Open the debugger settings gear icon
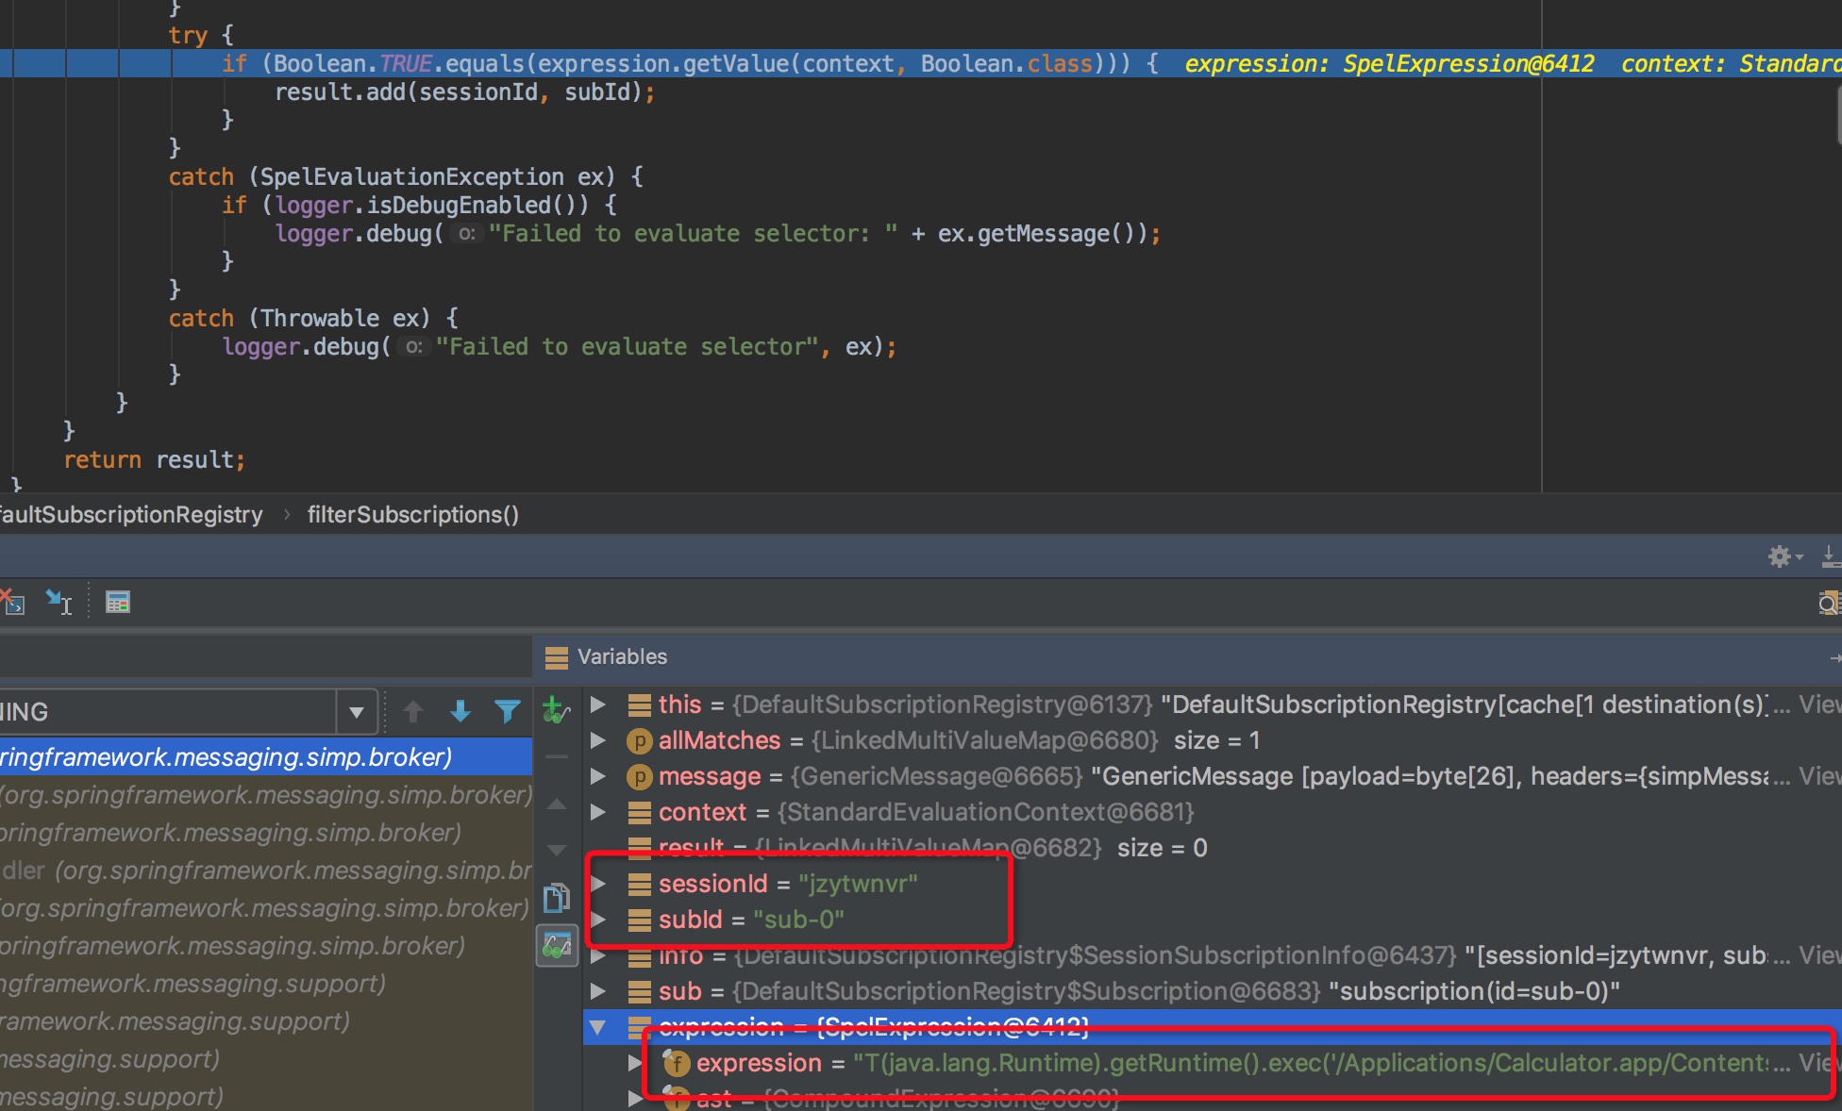Image resolution: width=1842 pixels, height=1111 pixels. pyautogui.click(x=1780, y=556)
